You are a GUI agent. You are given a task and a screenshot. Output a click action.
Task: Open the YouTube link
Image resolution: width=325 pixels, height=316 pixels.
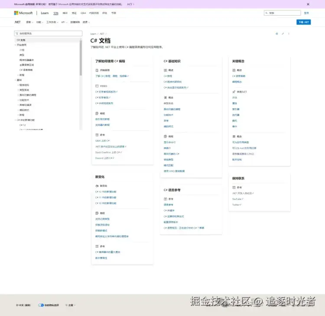pos(237,199)
